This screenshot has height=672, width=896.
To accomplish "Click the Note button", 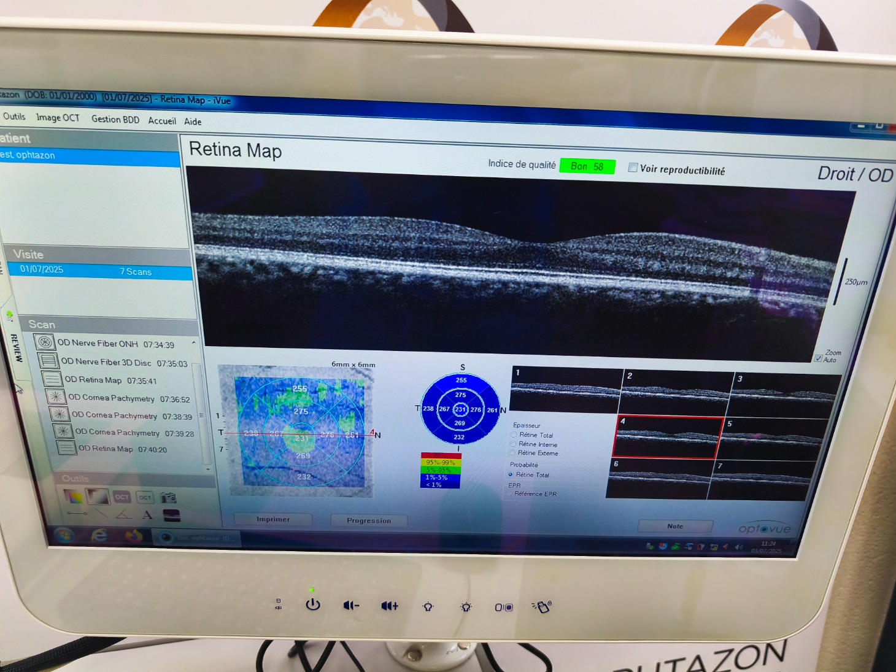I will (x=675, y=526).
